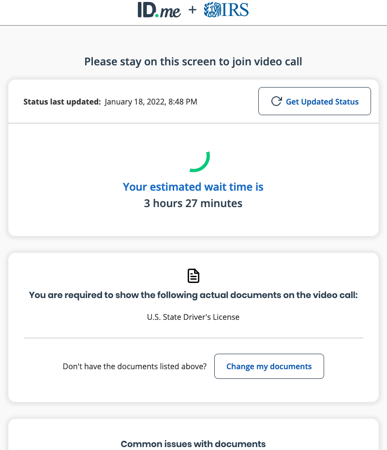387x450 pixels.
Task: Click the green dot in ID.me logo
Action: (157, 15)
